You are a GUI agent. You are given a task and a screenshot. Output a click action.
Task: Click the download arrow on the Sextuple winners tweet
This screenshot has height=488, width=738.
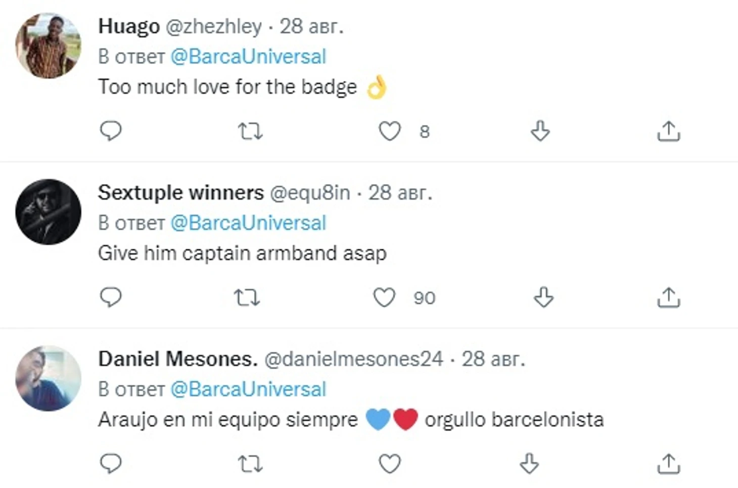543,297
